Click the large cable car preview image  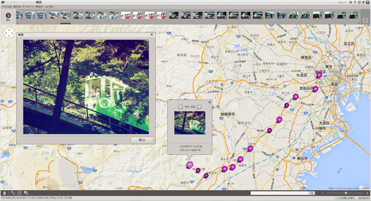[x=86, y=87]
